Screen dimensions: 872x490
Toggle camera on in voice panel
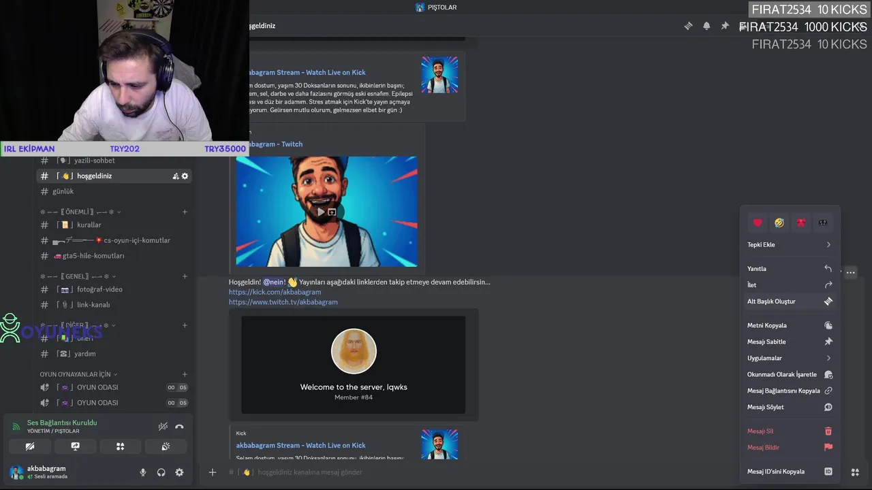pos(29,446)
